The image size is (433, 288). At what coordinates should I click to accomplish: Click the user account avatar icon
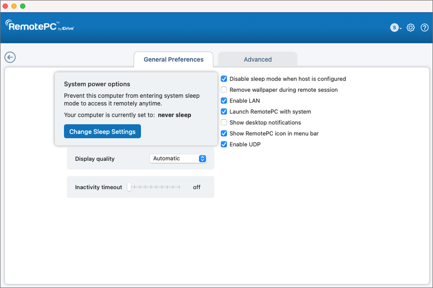tap(394, 28)
